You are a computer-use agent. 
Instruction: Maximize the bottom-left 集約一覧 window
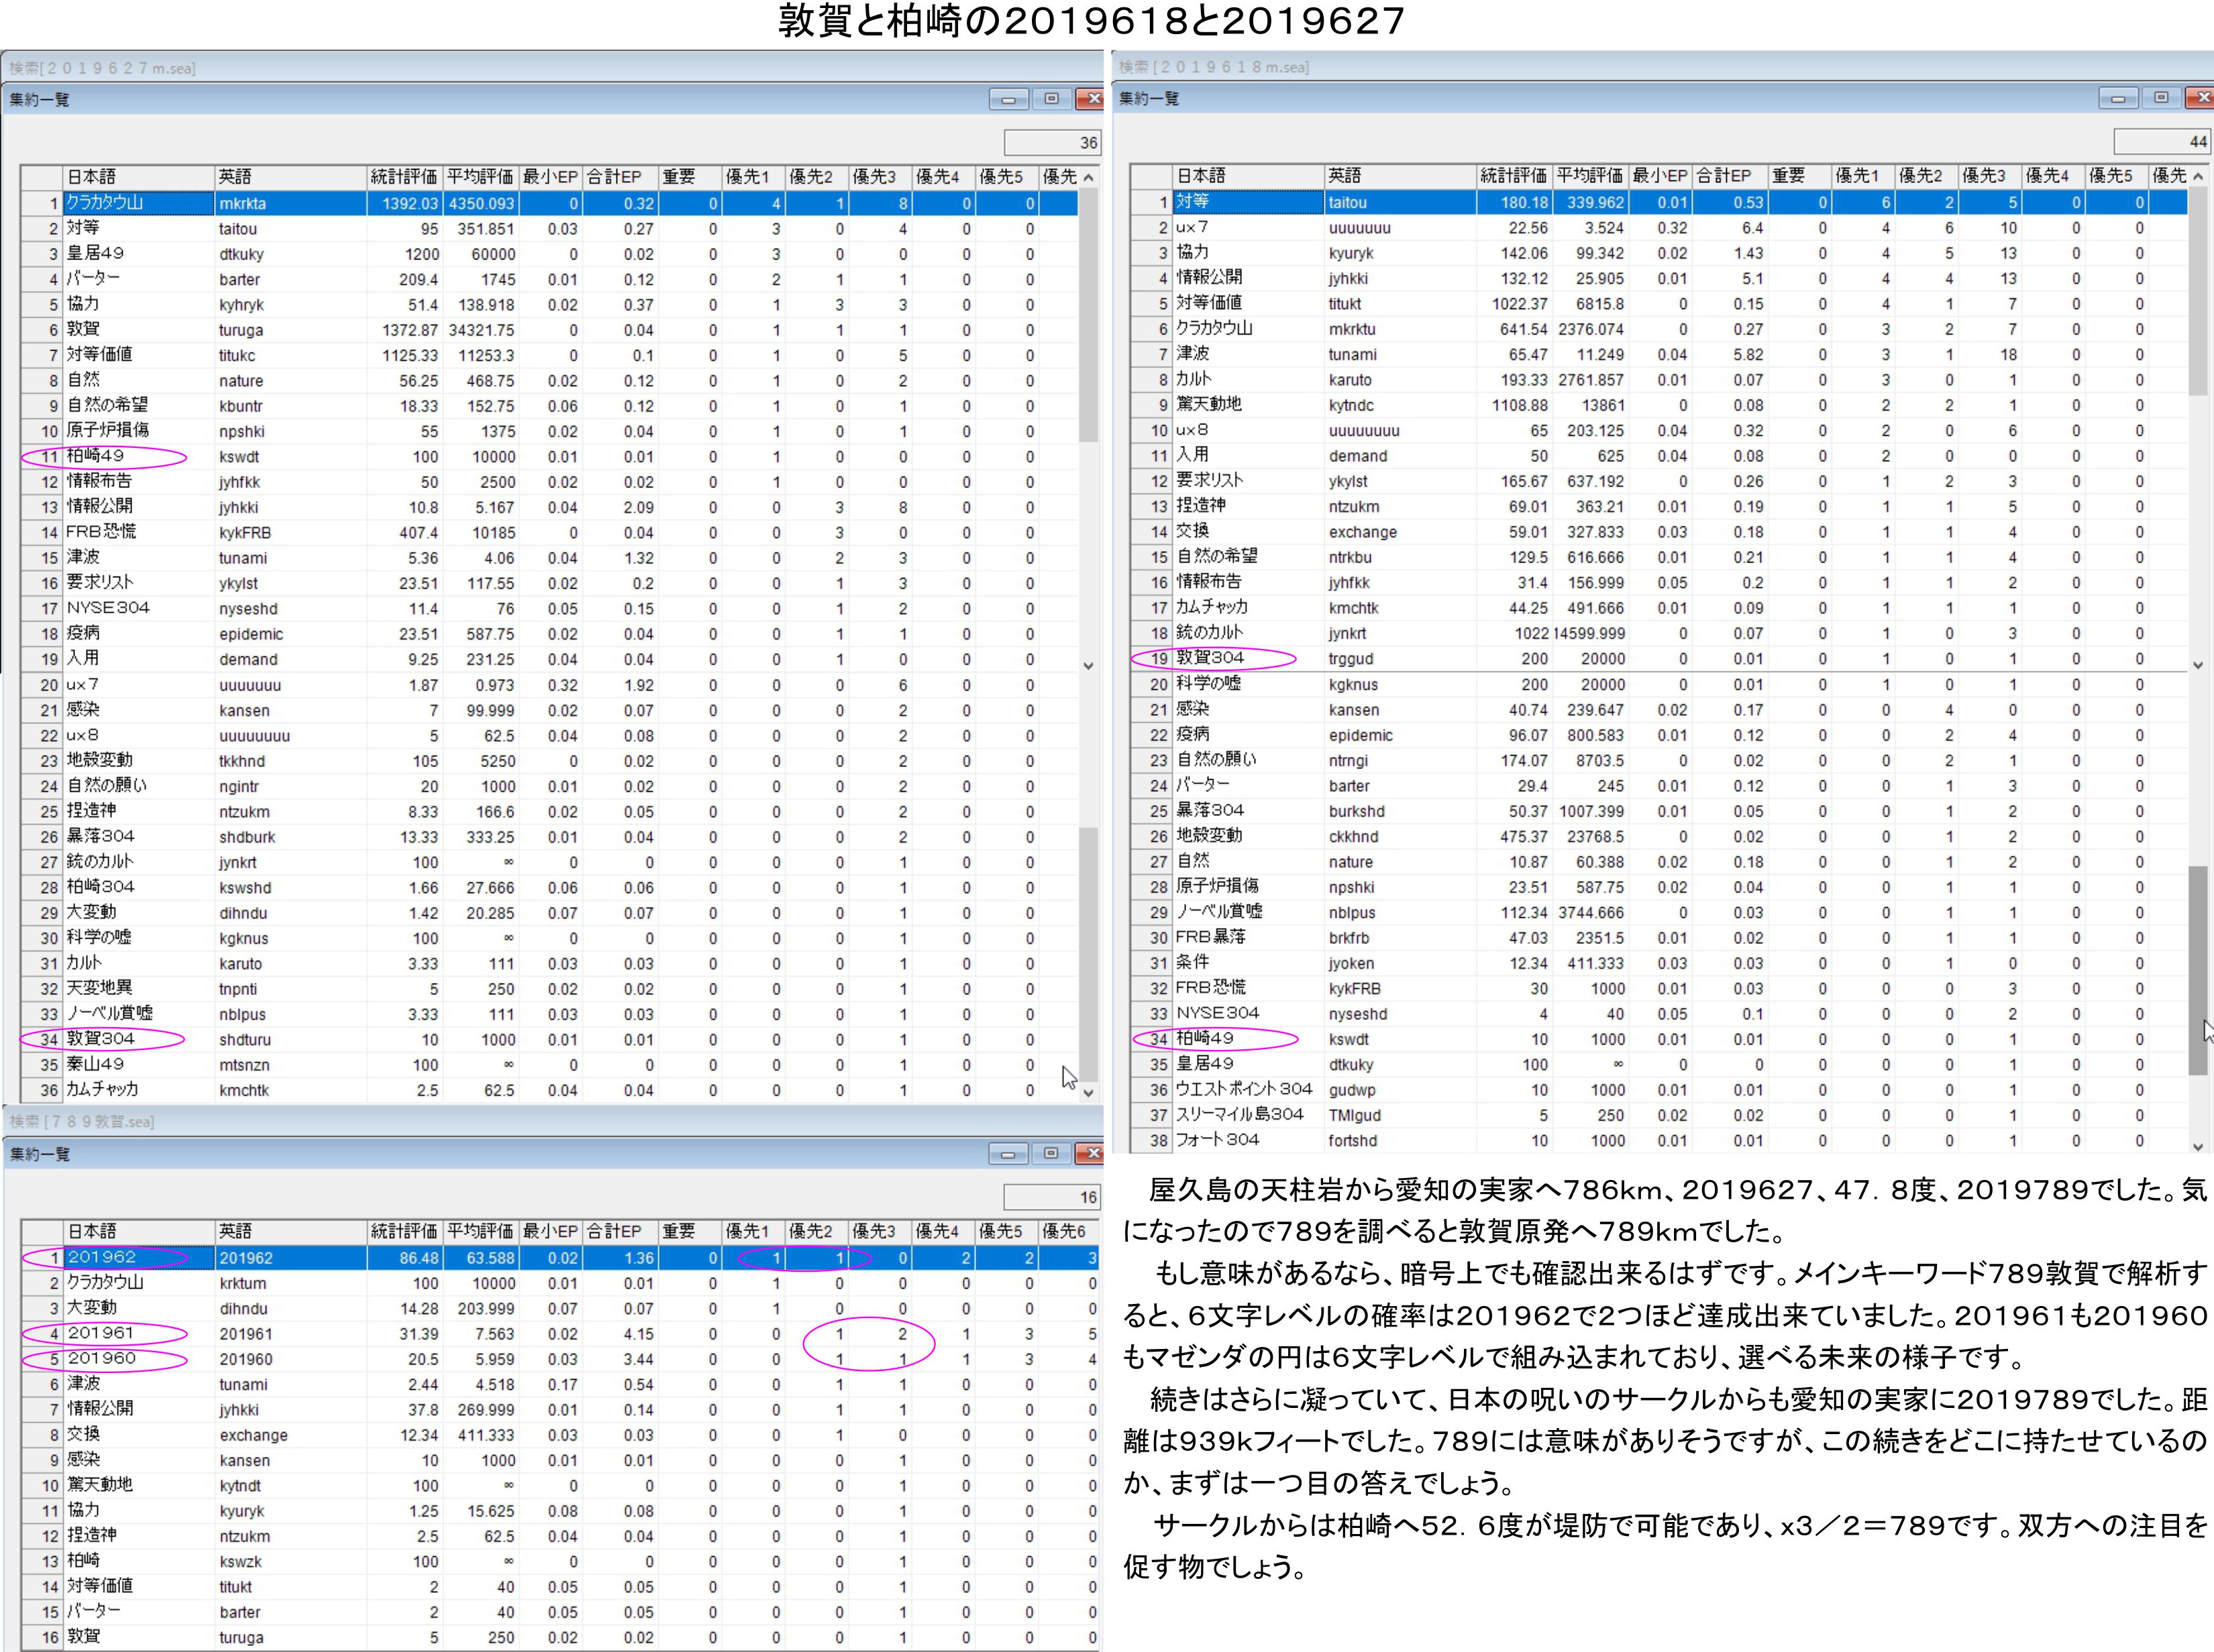click(1051, 1154)
